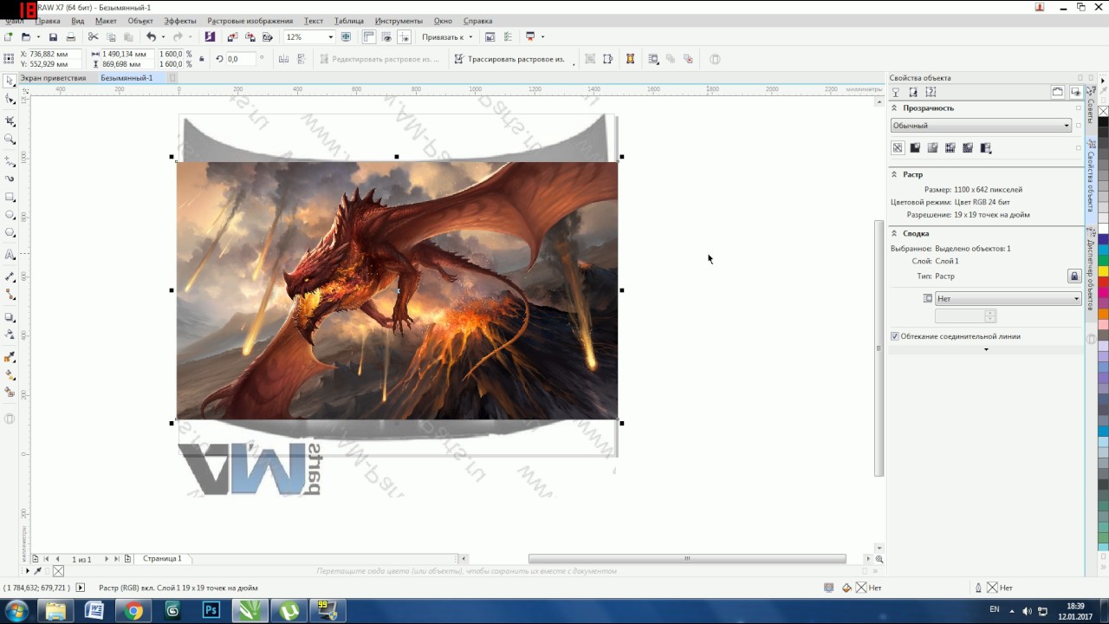This screenshot has height=624, width=1109.
Task: Open the Привязать к dropdown
Action: tap(447, 37)
